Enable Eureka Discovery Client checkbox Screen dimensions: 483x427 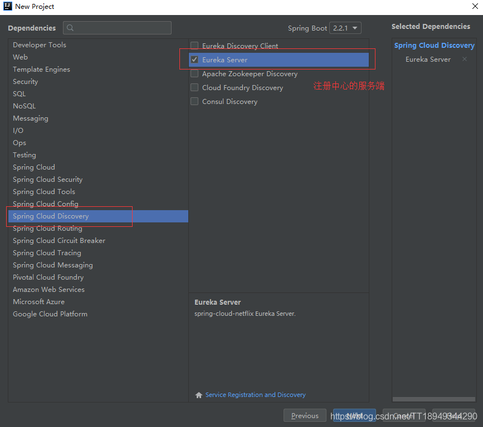coord(194,46)
